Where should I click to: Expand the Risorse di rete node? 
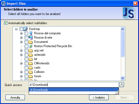tap(21, 38)
